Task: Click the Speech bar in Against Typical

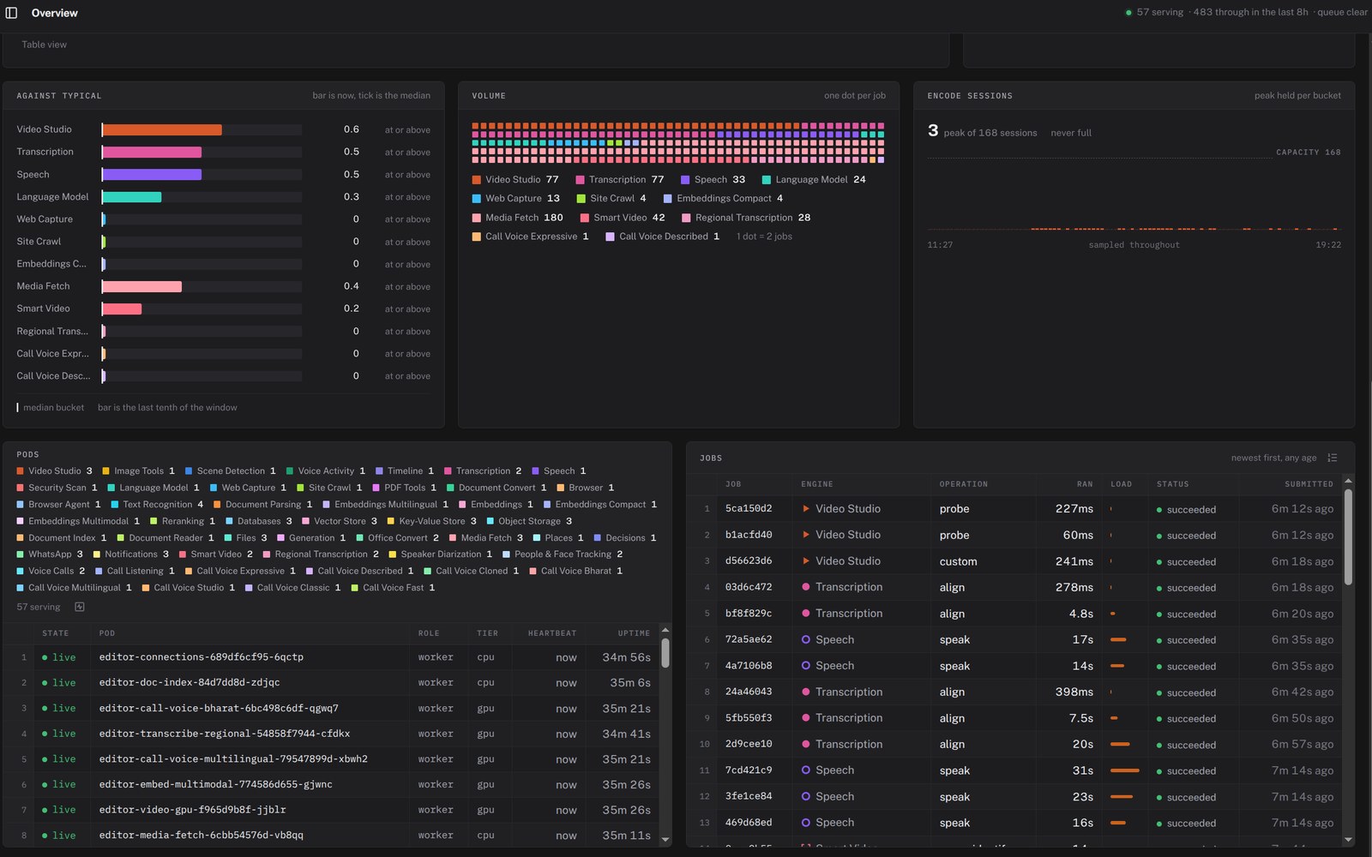Action: point(152,175)
